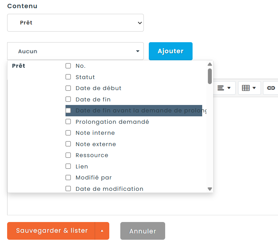Click the dropdown list scrollbar thumb
Screen dimensions: 278x244
click(210, 76)
